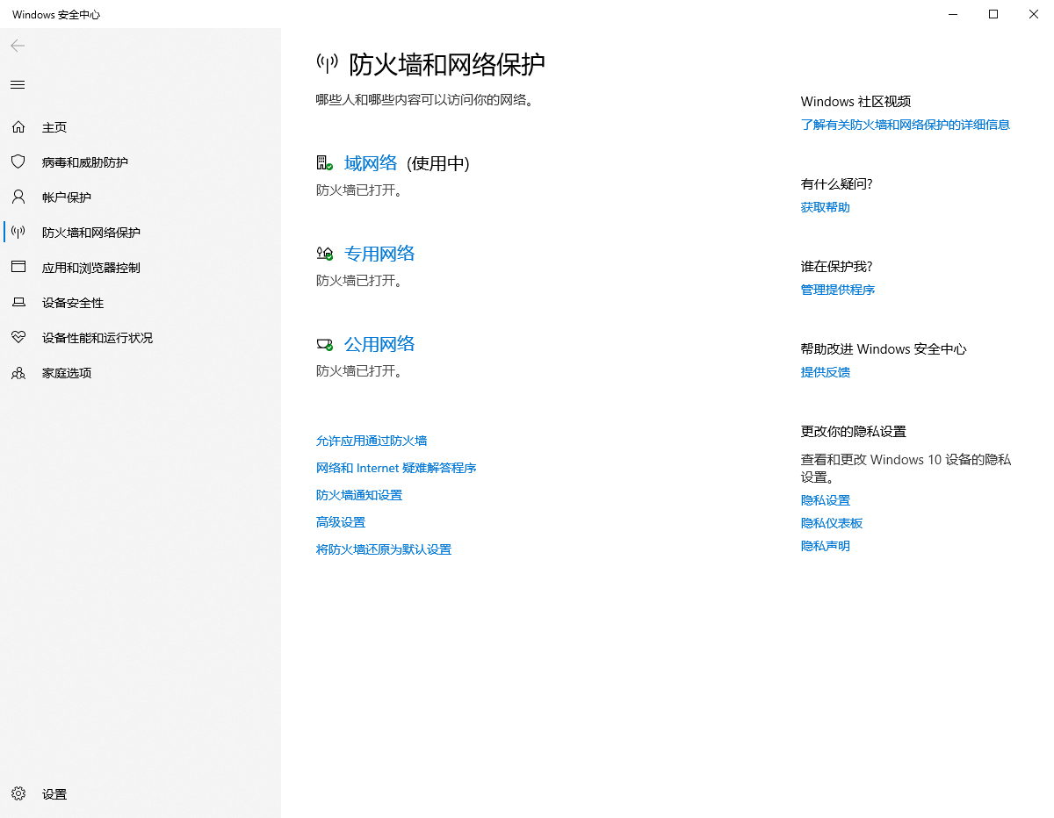Open the 公用网络 link
Screen dimensions: 1054x818
point(379,344)
